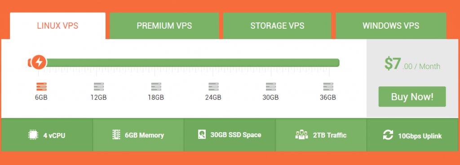Click the orange lightning slider handle

pos(39,62)
